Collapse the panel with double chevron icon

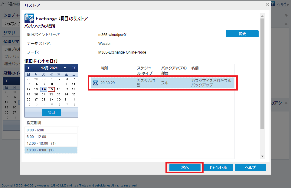pos(286,15)
